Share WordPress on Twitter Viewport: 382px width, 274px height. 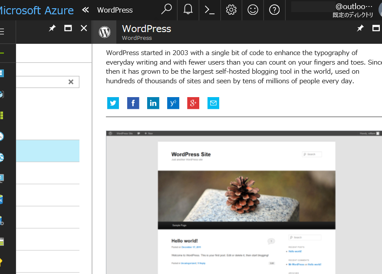[113, 103]
